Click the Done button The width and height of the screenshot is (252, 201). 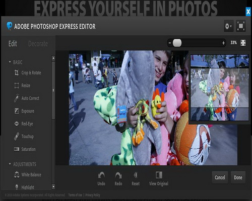[x=238, y=177]
